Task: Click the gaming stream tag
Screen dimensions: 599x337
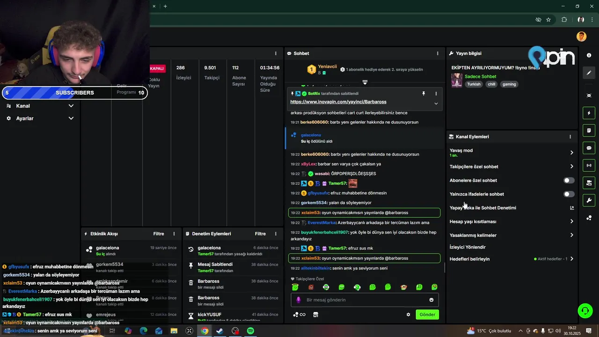Action: pos(509,84)
